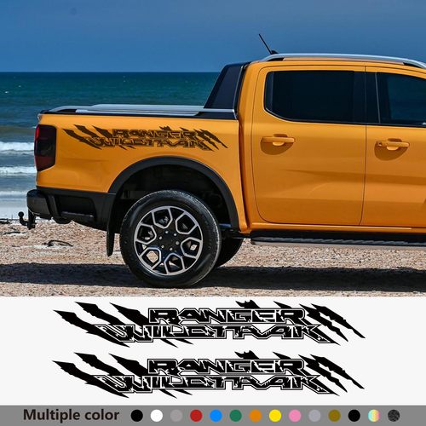
Task: Click the lower Ranger Wildtrak decal graphic
Action: (x=209, y=374)
